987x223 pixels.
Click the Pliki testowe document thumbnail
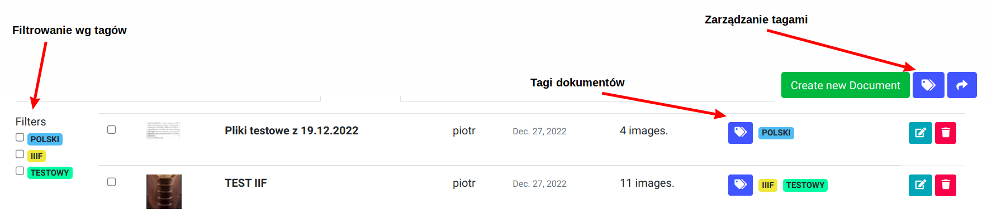tap(163, 130)
